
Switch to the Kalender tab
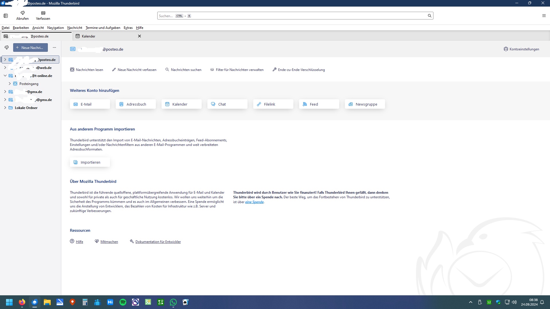coord(89,36)
